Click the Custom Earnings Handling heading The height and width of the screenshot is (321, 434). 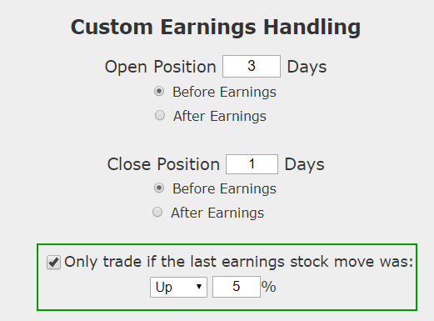pyautogui.click(x=216, y=28)
